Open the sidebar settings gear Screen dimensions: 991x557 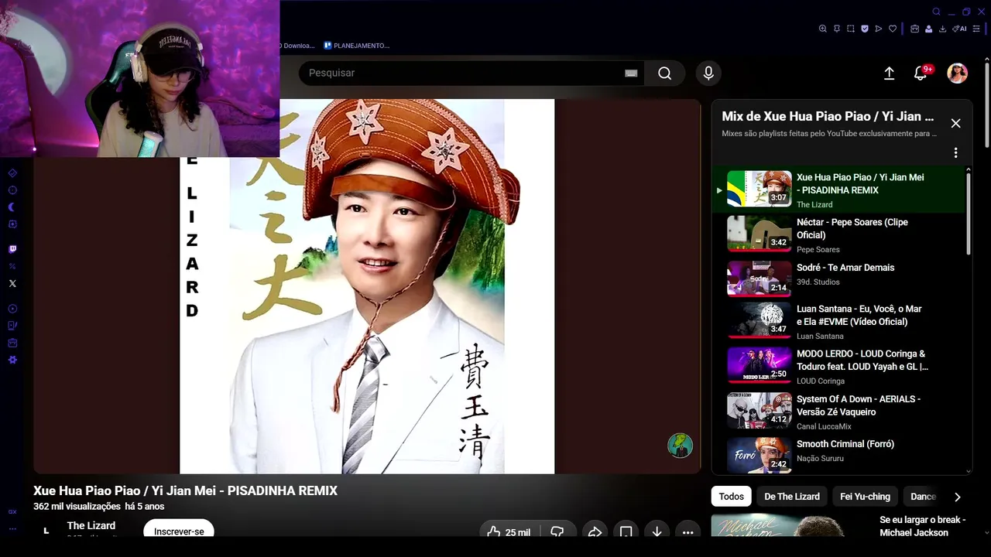coord(12,360)
